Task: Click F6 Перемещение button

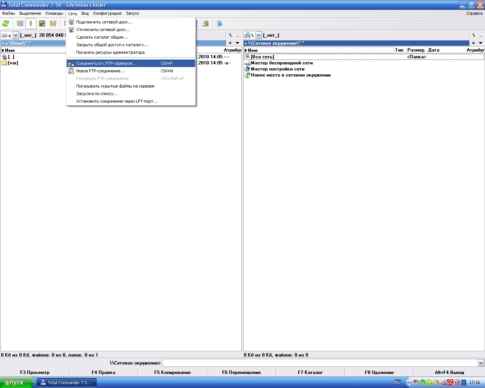Action: (x=241, y=372)
